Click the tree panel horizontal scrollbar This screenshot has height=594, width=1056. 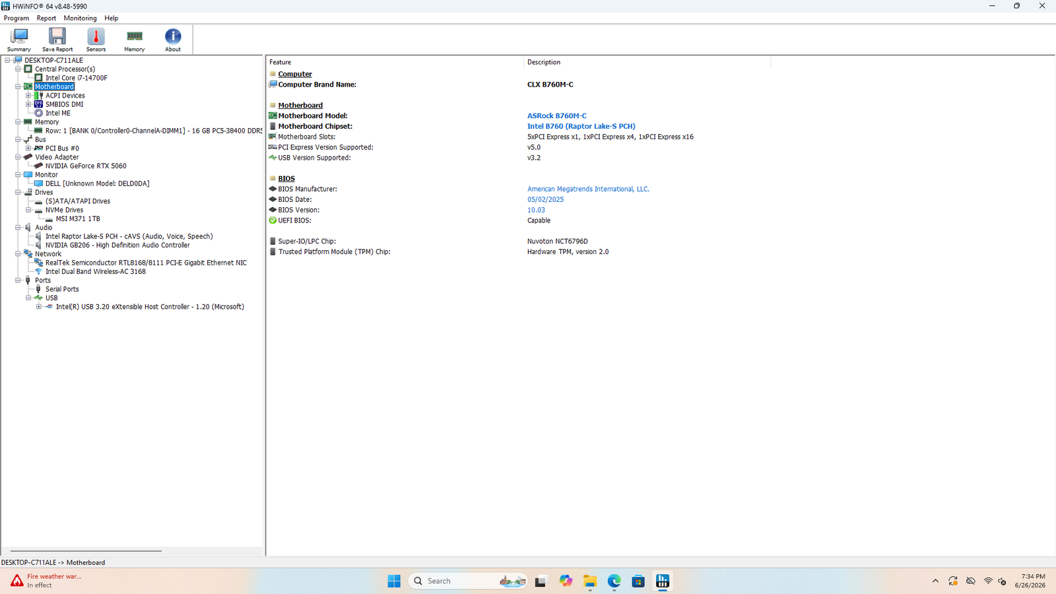(86, 550)
